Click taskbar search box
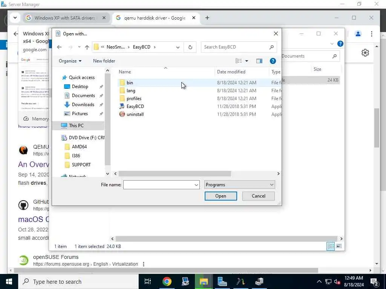 tap(79, 281)
